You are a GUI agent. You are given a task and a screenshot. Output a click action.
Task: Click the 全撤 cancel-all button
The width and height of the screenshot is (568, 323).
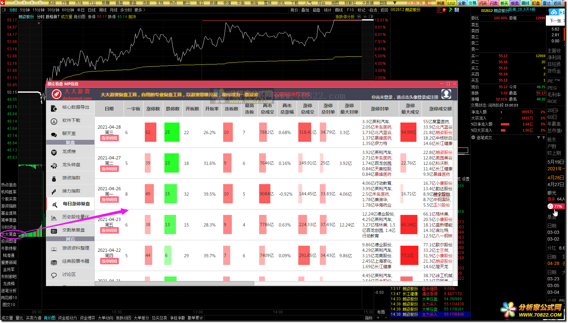(462, 3)
